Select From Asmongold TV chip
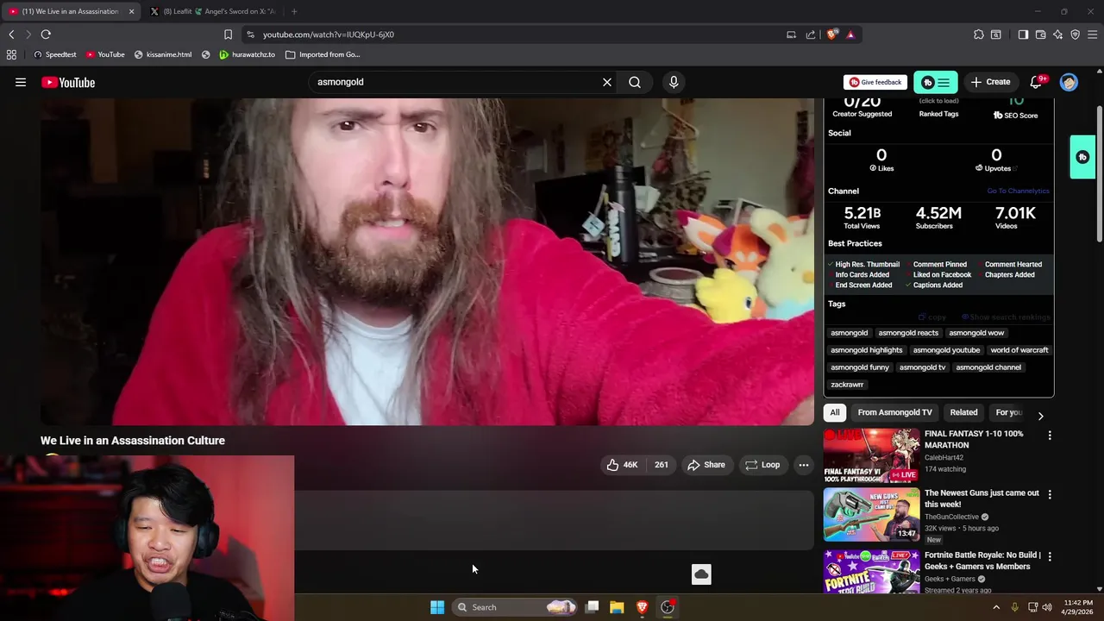Viewport: 1104px width, 621px height. pos(894,412)
